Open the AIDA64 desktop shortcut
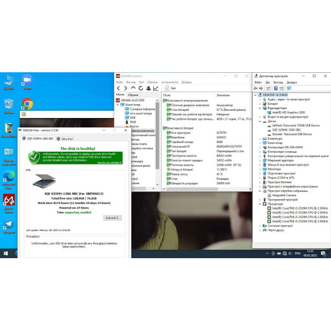Image resolution: width=331 pixels, height=331 pixels. (x=9, y=204)
